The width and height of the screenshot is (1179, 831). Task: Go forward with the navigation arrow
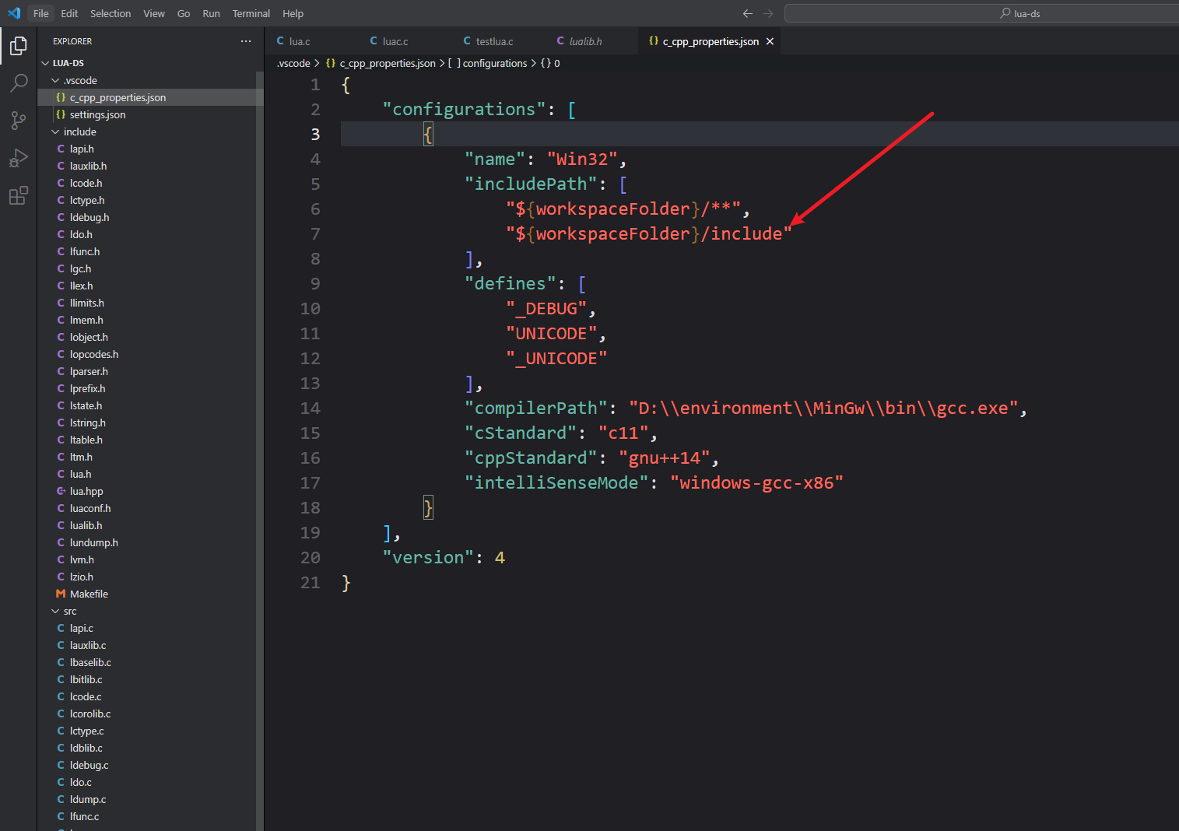(769, 13)
